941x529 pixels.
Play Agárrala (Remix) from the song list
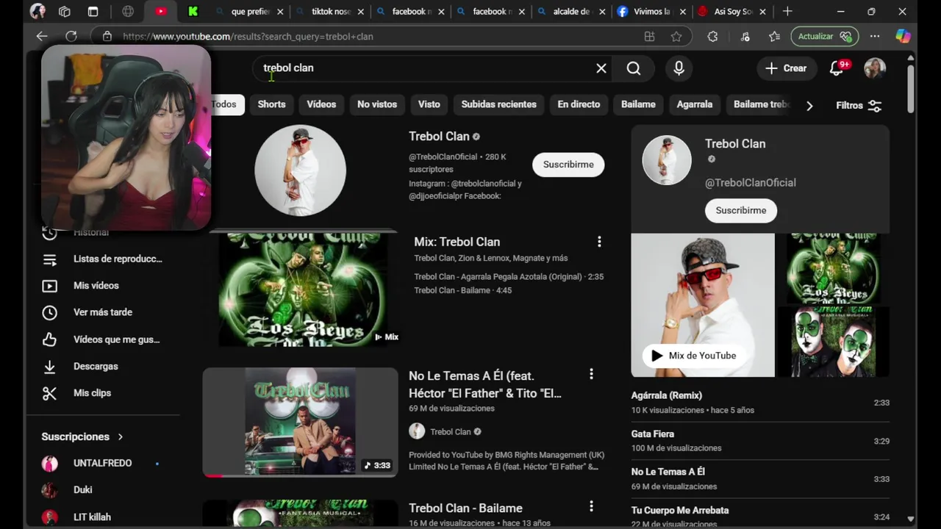coord(760,402)
